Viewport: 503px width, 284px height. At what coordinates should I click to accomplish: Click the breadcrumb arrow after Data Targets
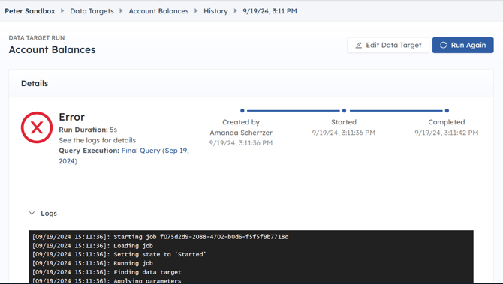pyautogui.click(x=122, y=11)
